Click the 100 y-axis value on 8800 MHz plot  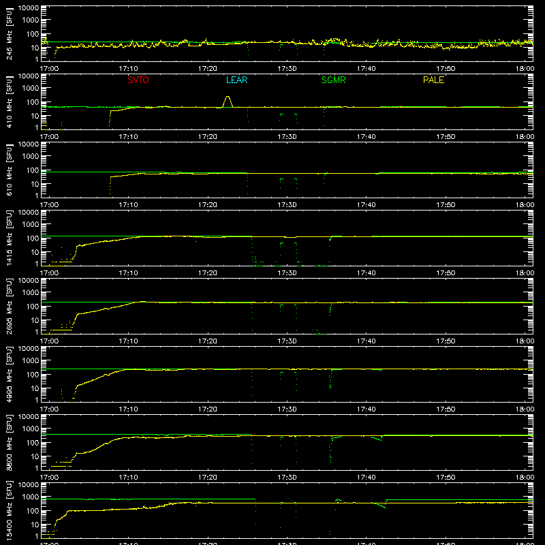click(x=33, y=443)
